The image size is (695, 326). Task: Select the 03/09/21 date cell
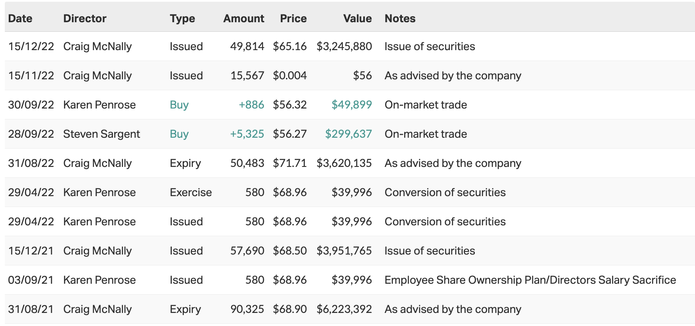point(31,280)
